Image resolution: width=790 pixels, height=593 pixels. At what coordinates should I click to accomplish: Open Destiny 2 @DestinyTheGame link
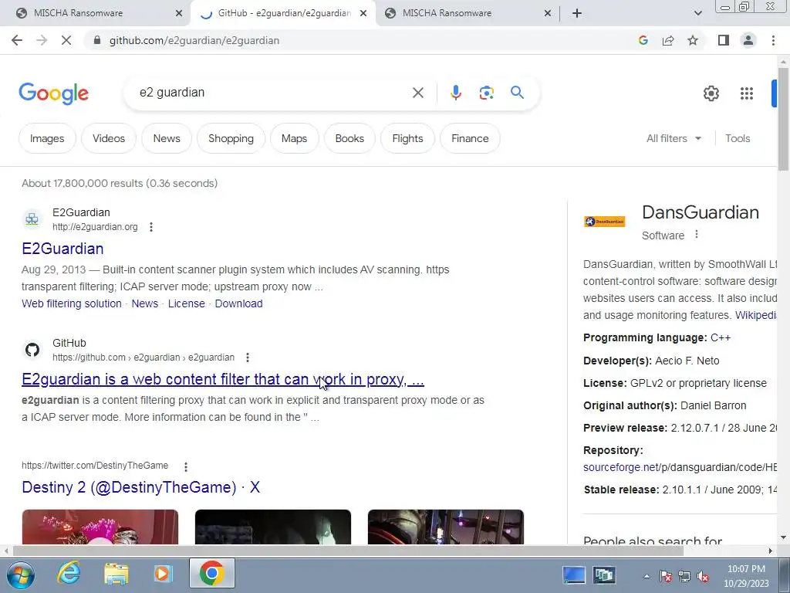(x=141, y=487)
